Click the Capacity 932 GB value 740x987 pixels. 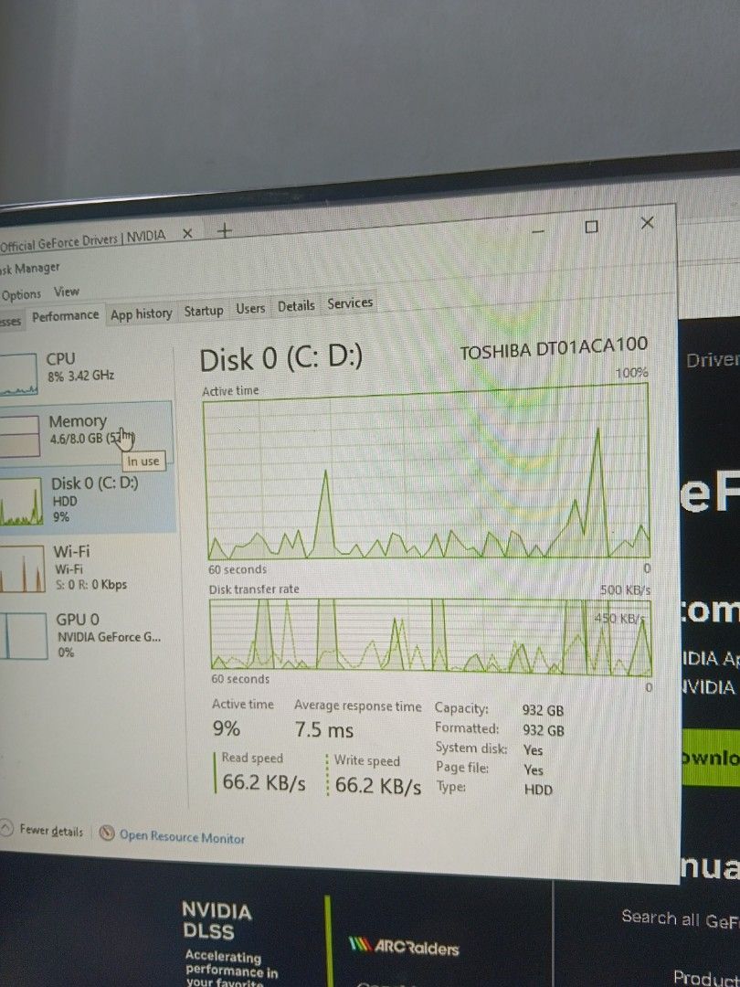pos(543,711)
